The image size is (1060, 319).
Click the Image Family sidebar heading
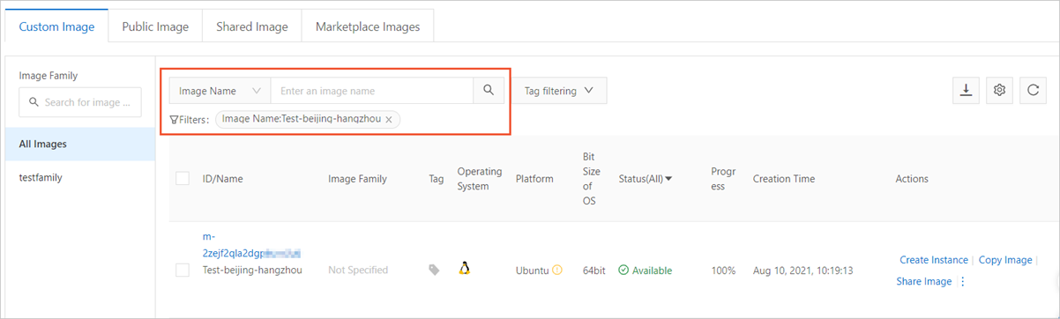pyautogui.click(x=49, y=76)
